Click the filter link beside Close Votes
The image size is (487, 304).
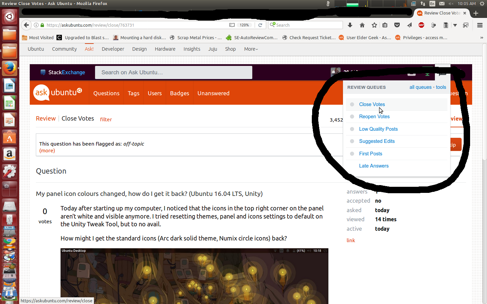click(x=106, y=119)
